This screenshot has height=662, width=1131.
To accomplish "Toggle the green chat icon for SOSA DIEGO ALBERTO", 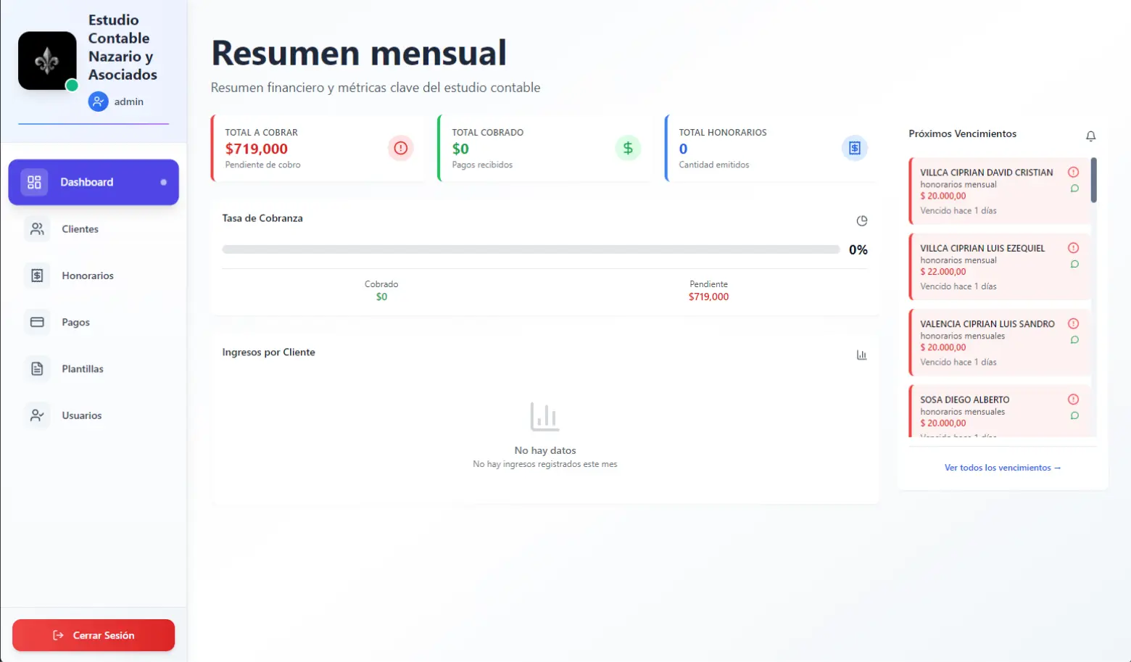I will [1074, 415].
